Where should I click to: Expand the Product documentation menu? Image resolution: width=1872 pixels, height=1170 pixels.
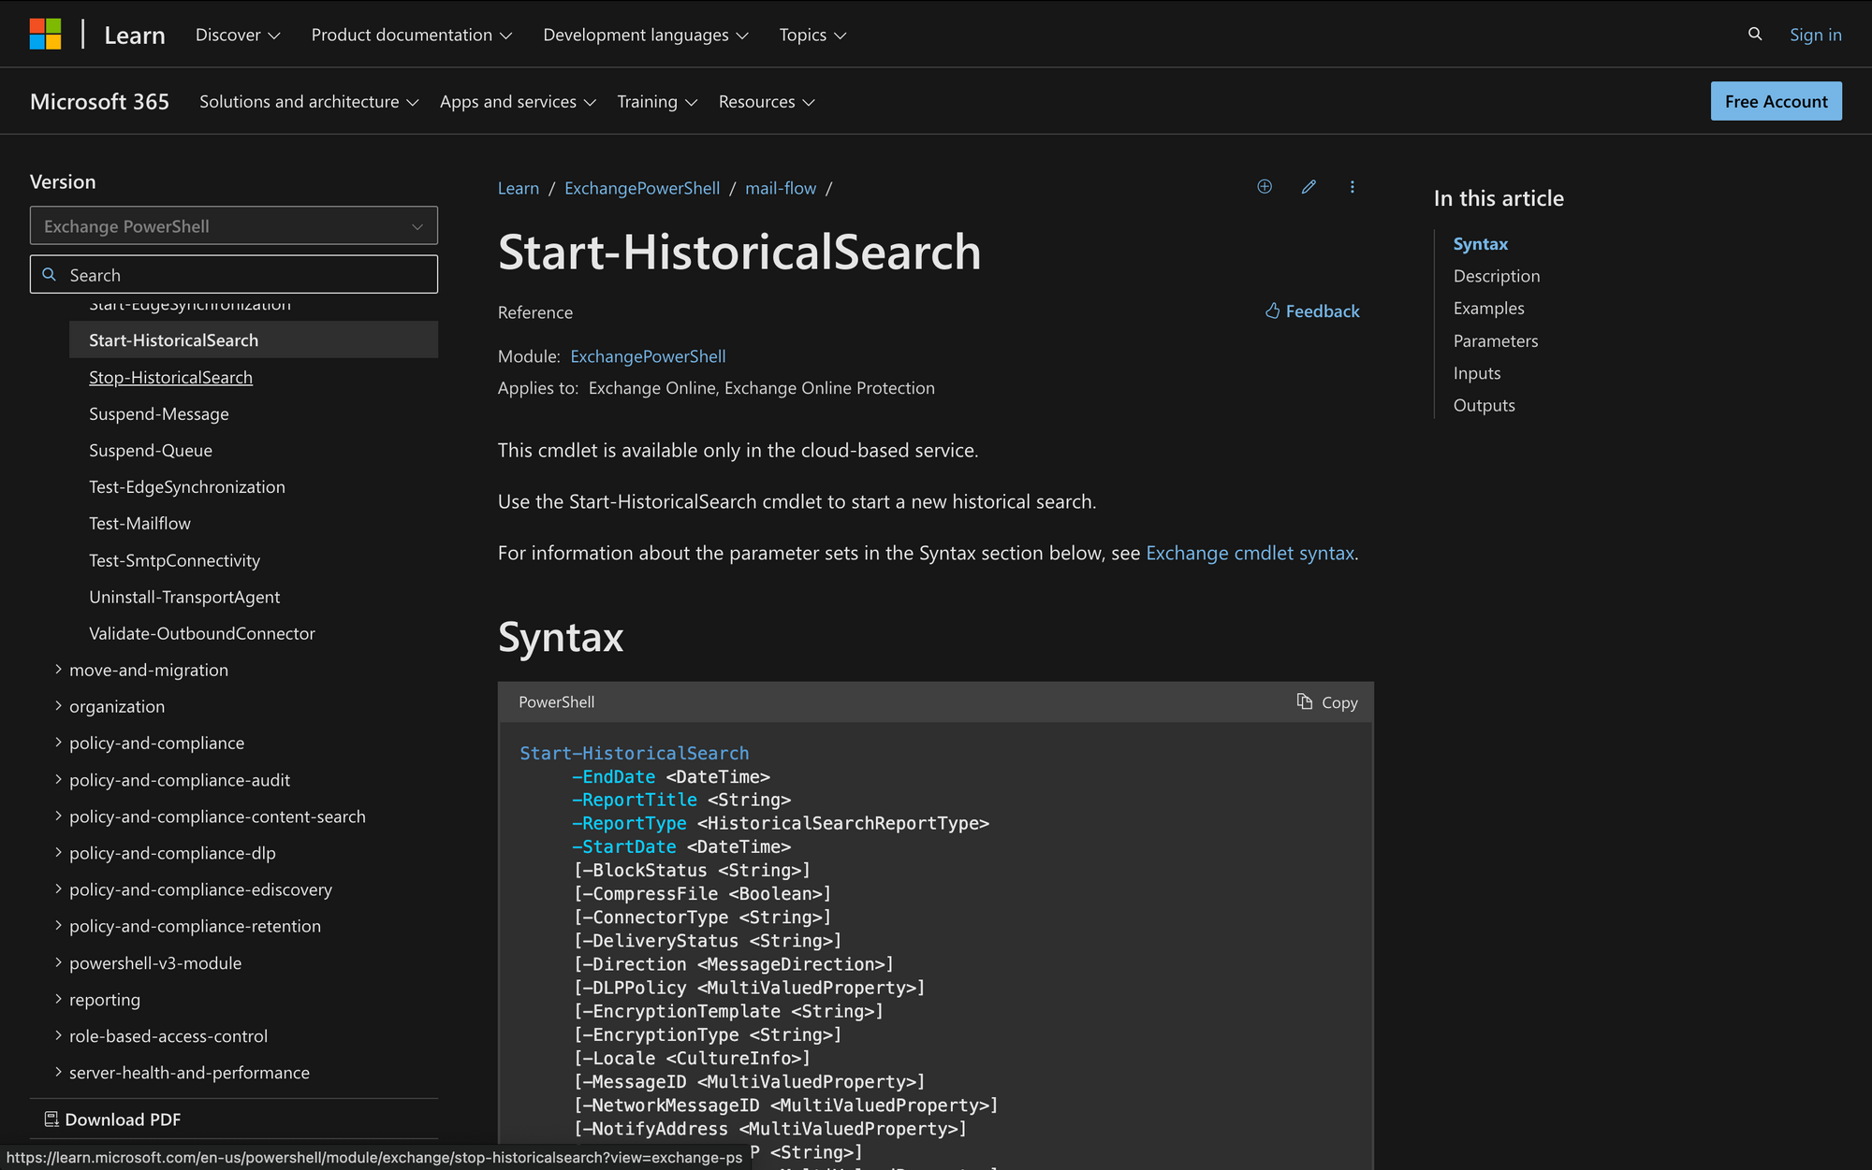(412, 35)
